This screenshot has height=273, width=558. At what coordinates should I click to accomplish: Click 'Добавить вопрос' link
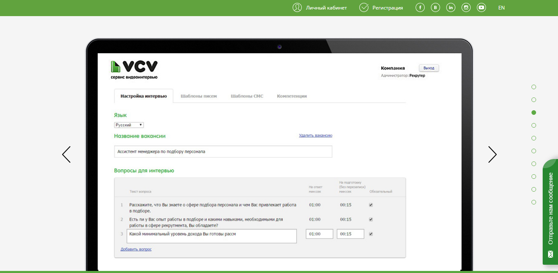136,249
